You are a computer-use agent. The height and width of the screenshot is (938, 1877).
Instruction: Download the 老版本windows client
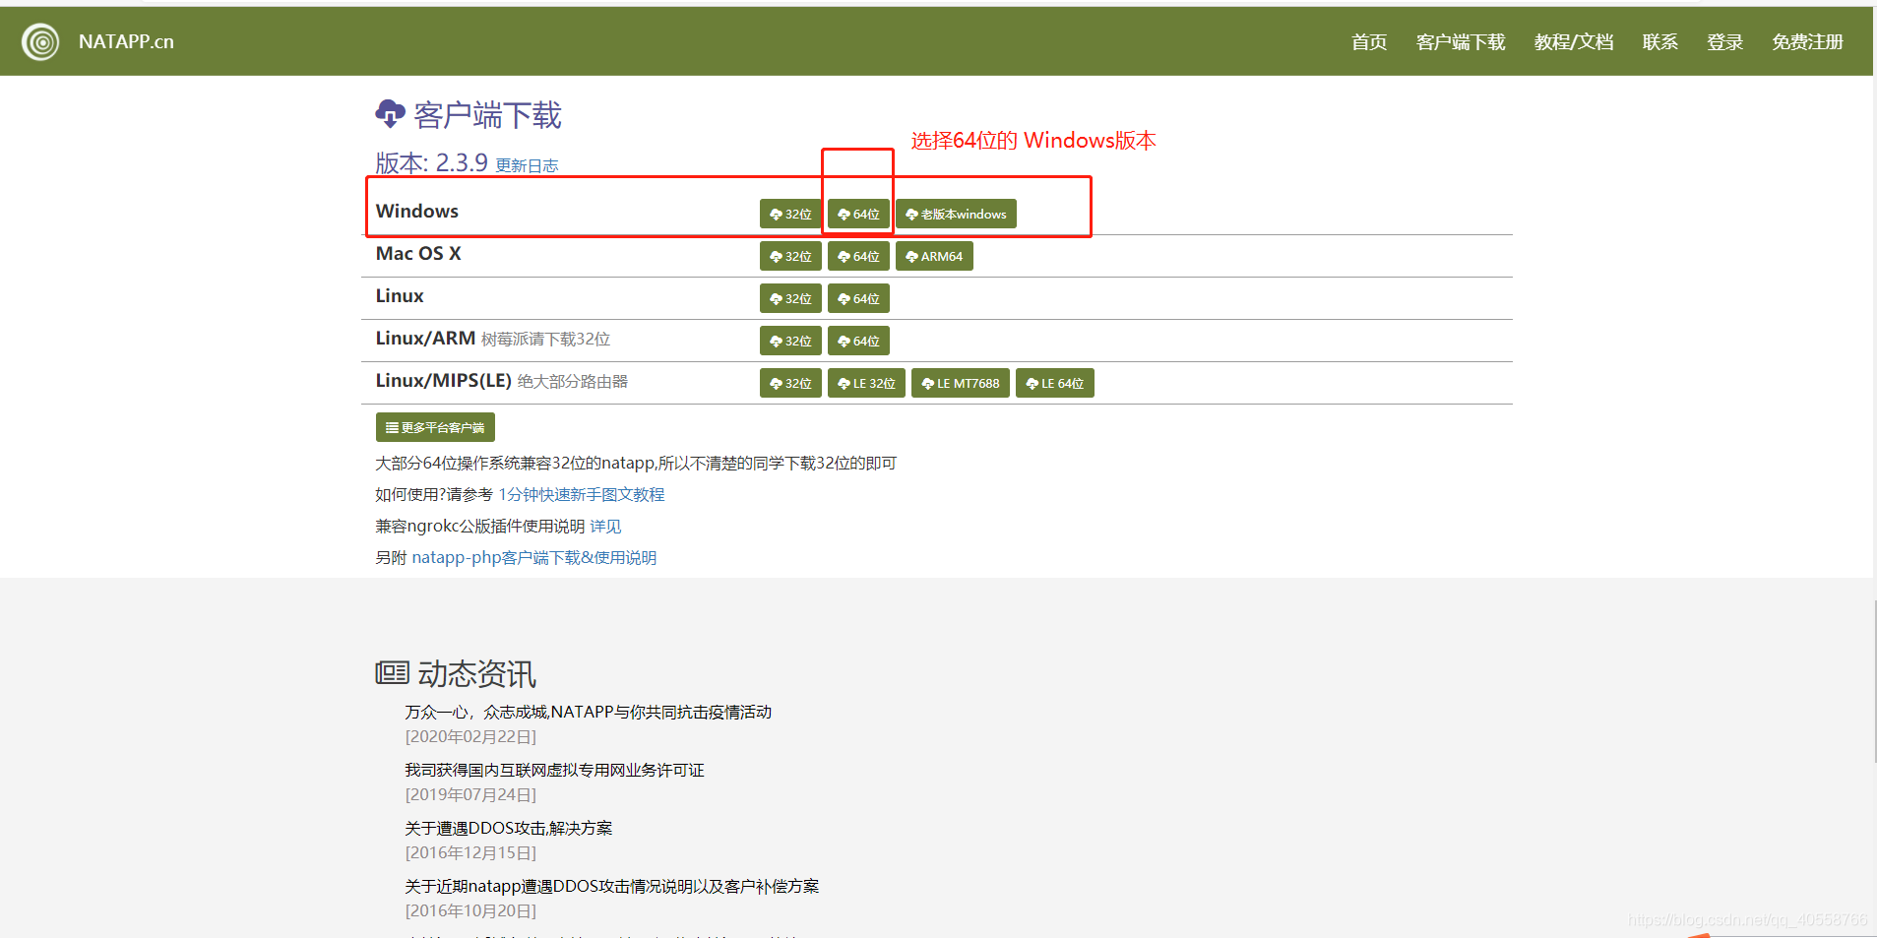(956, 214)
